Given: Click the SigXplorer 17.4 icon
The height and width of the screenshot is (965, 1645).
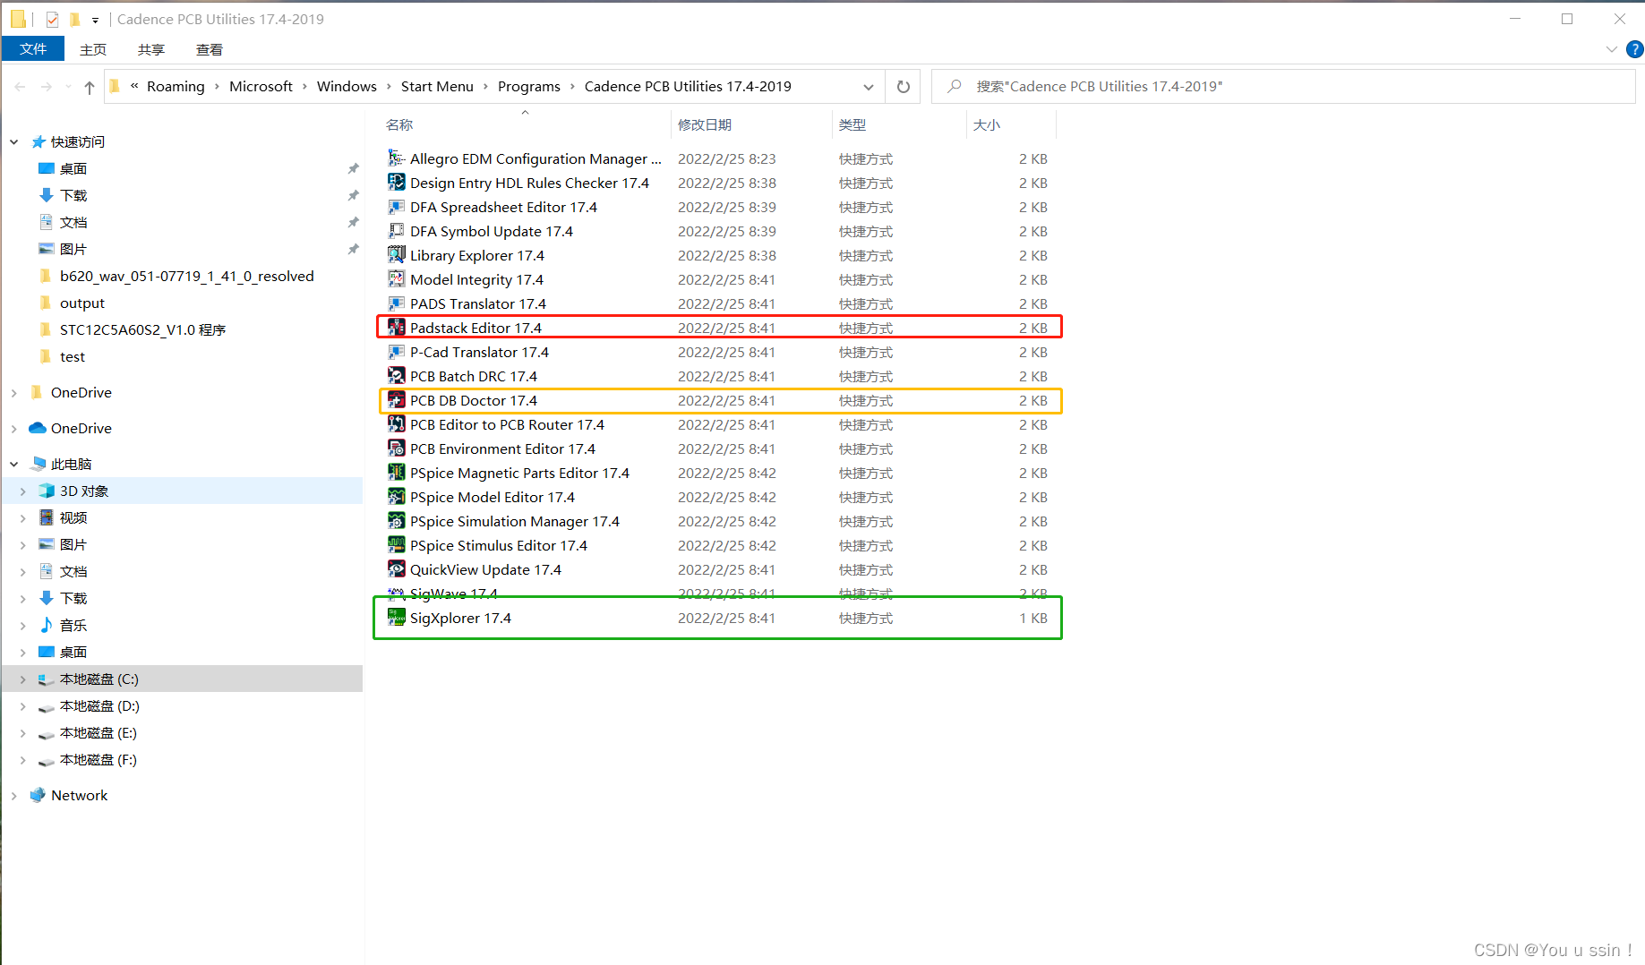Looking at the screenshot, I should (x=396, y=618).
